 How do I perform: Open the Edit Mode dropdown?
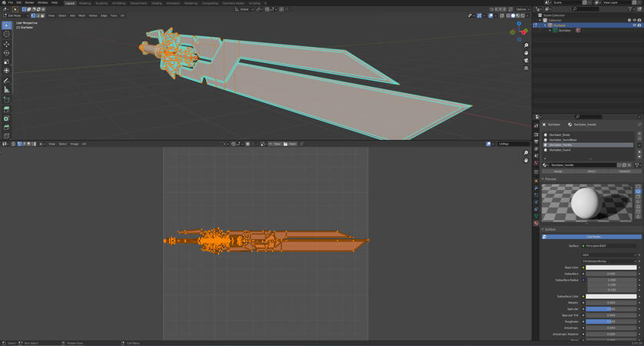tap(17, 15)
